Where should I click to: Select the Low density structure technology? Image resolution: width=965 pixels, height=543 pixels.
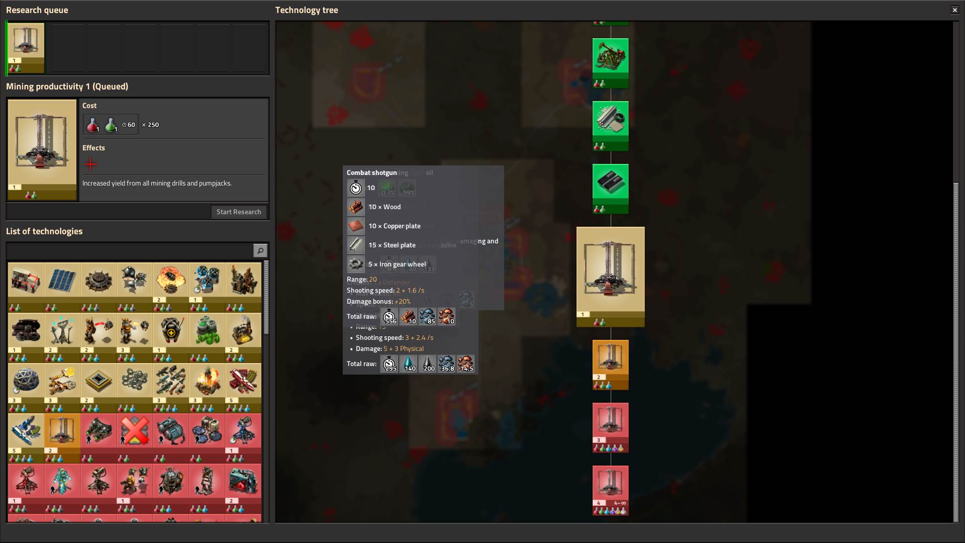135,387
